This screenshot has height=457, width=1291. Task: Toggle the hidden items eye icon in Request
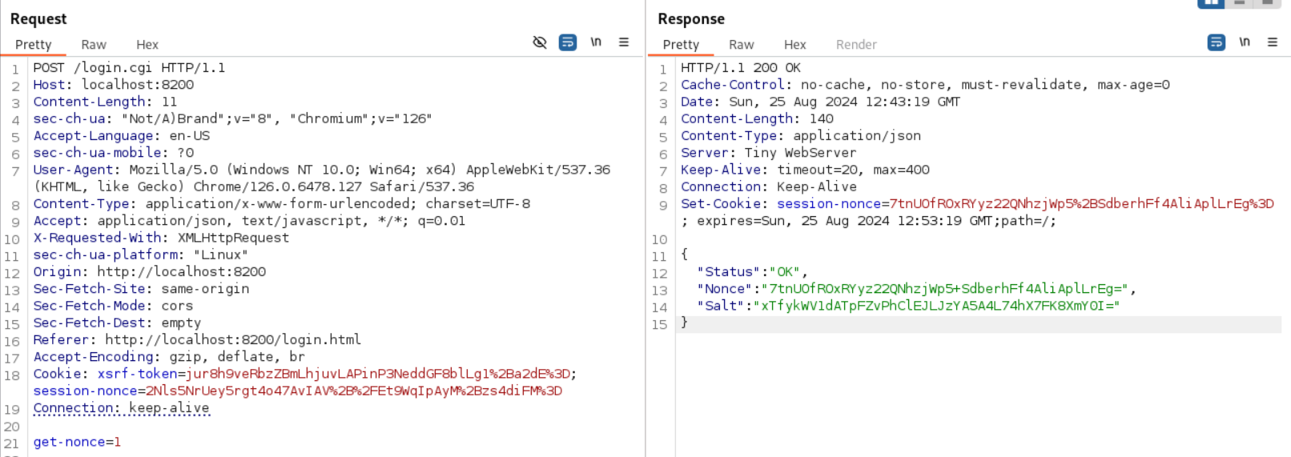[x=540, y=42]
